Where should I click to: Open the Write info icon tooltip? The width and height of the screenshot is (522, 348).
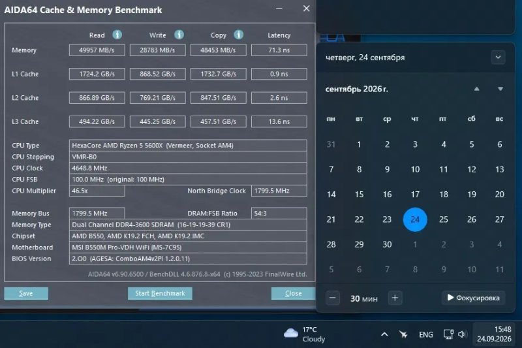179,35
